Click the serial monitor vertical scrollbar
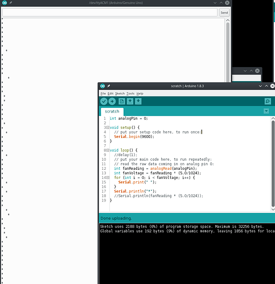The height and width of the screenshot is (284, 275). (228, 52)
